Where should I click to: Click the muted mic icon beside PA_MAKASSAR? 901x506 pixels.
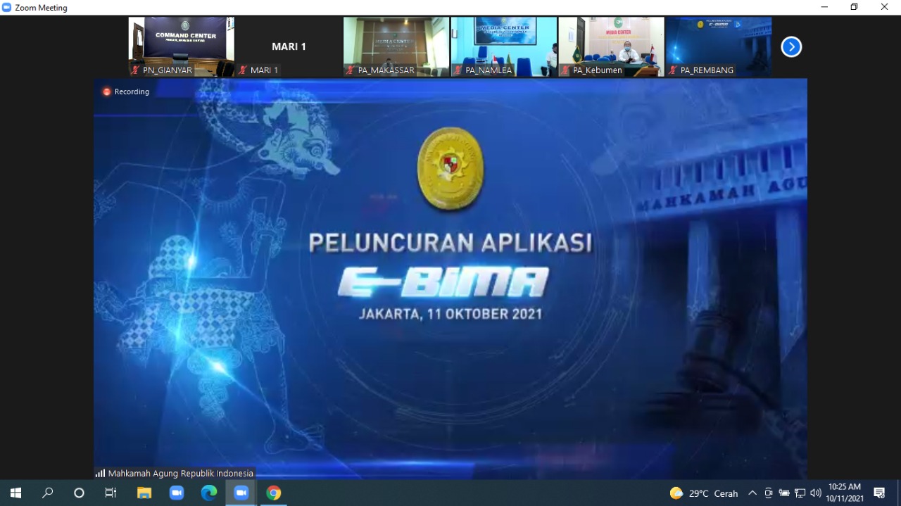coord(351,70)
